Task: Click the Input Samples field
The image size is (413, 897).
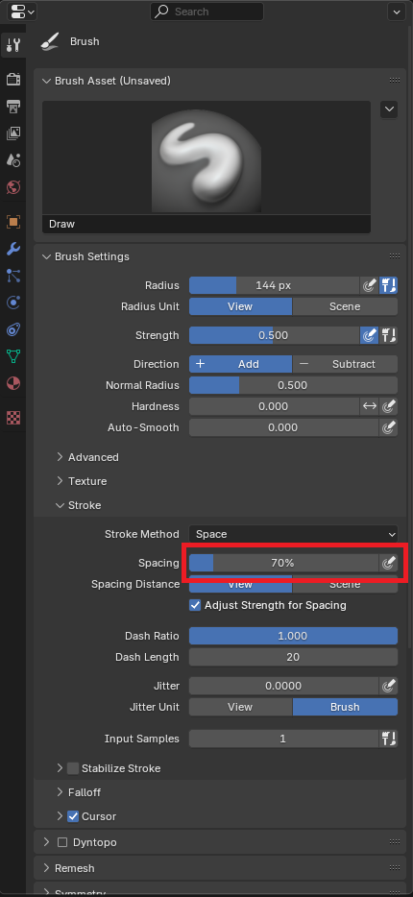Action: [283, 739]
